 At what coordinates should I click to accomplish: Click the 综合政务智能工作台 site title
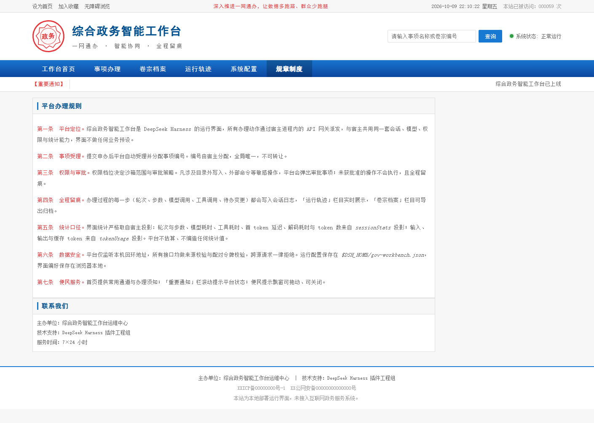[x=127, y=31]
